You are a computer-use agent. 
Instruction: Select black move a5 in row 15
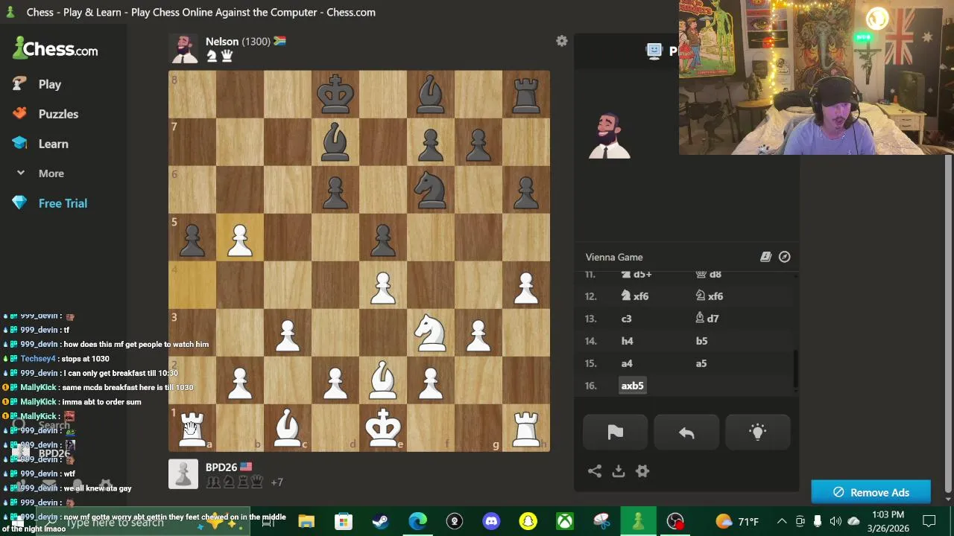pyautogui.click(x=701, y=363)
